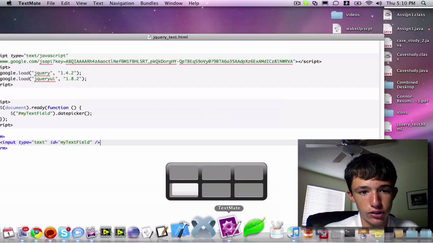Click the green checkmark status icon
The width and height of the screenshot is (433, 243).
pos(306,3)
